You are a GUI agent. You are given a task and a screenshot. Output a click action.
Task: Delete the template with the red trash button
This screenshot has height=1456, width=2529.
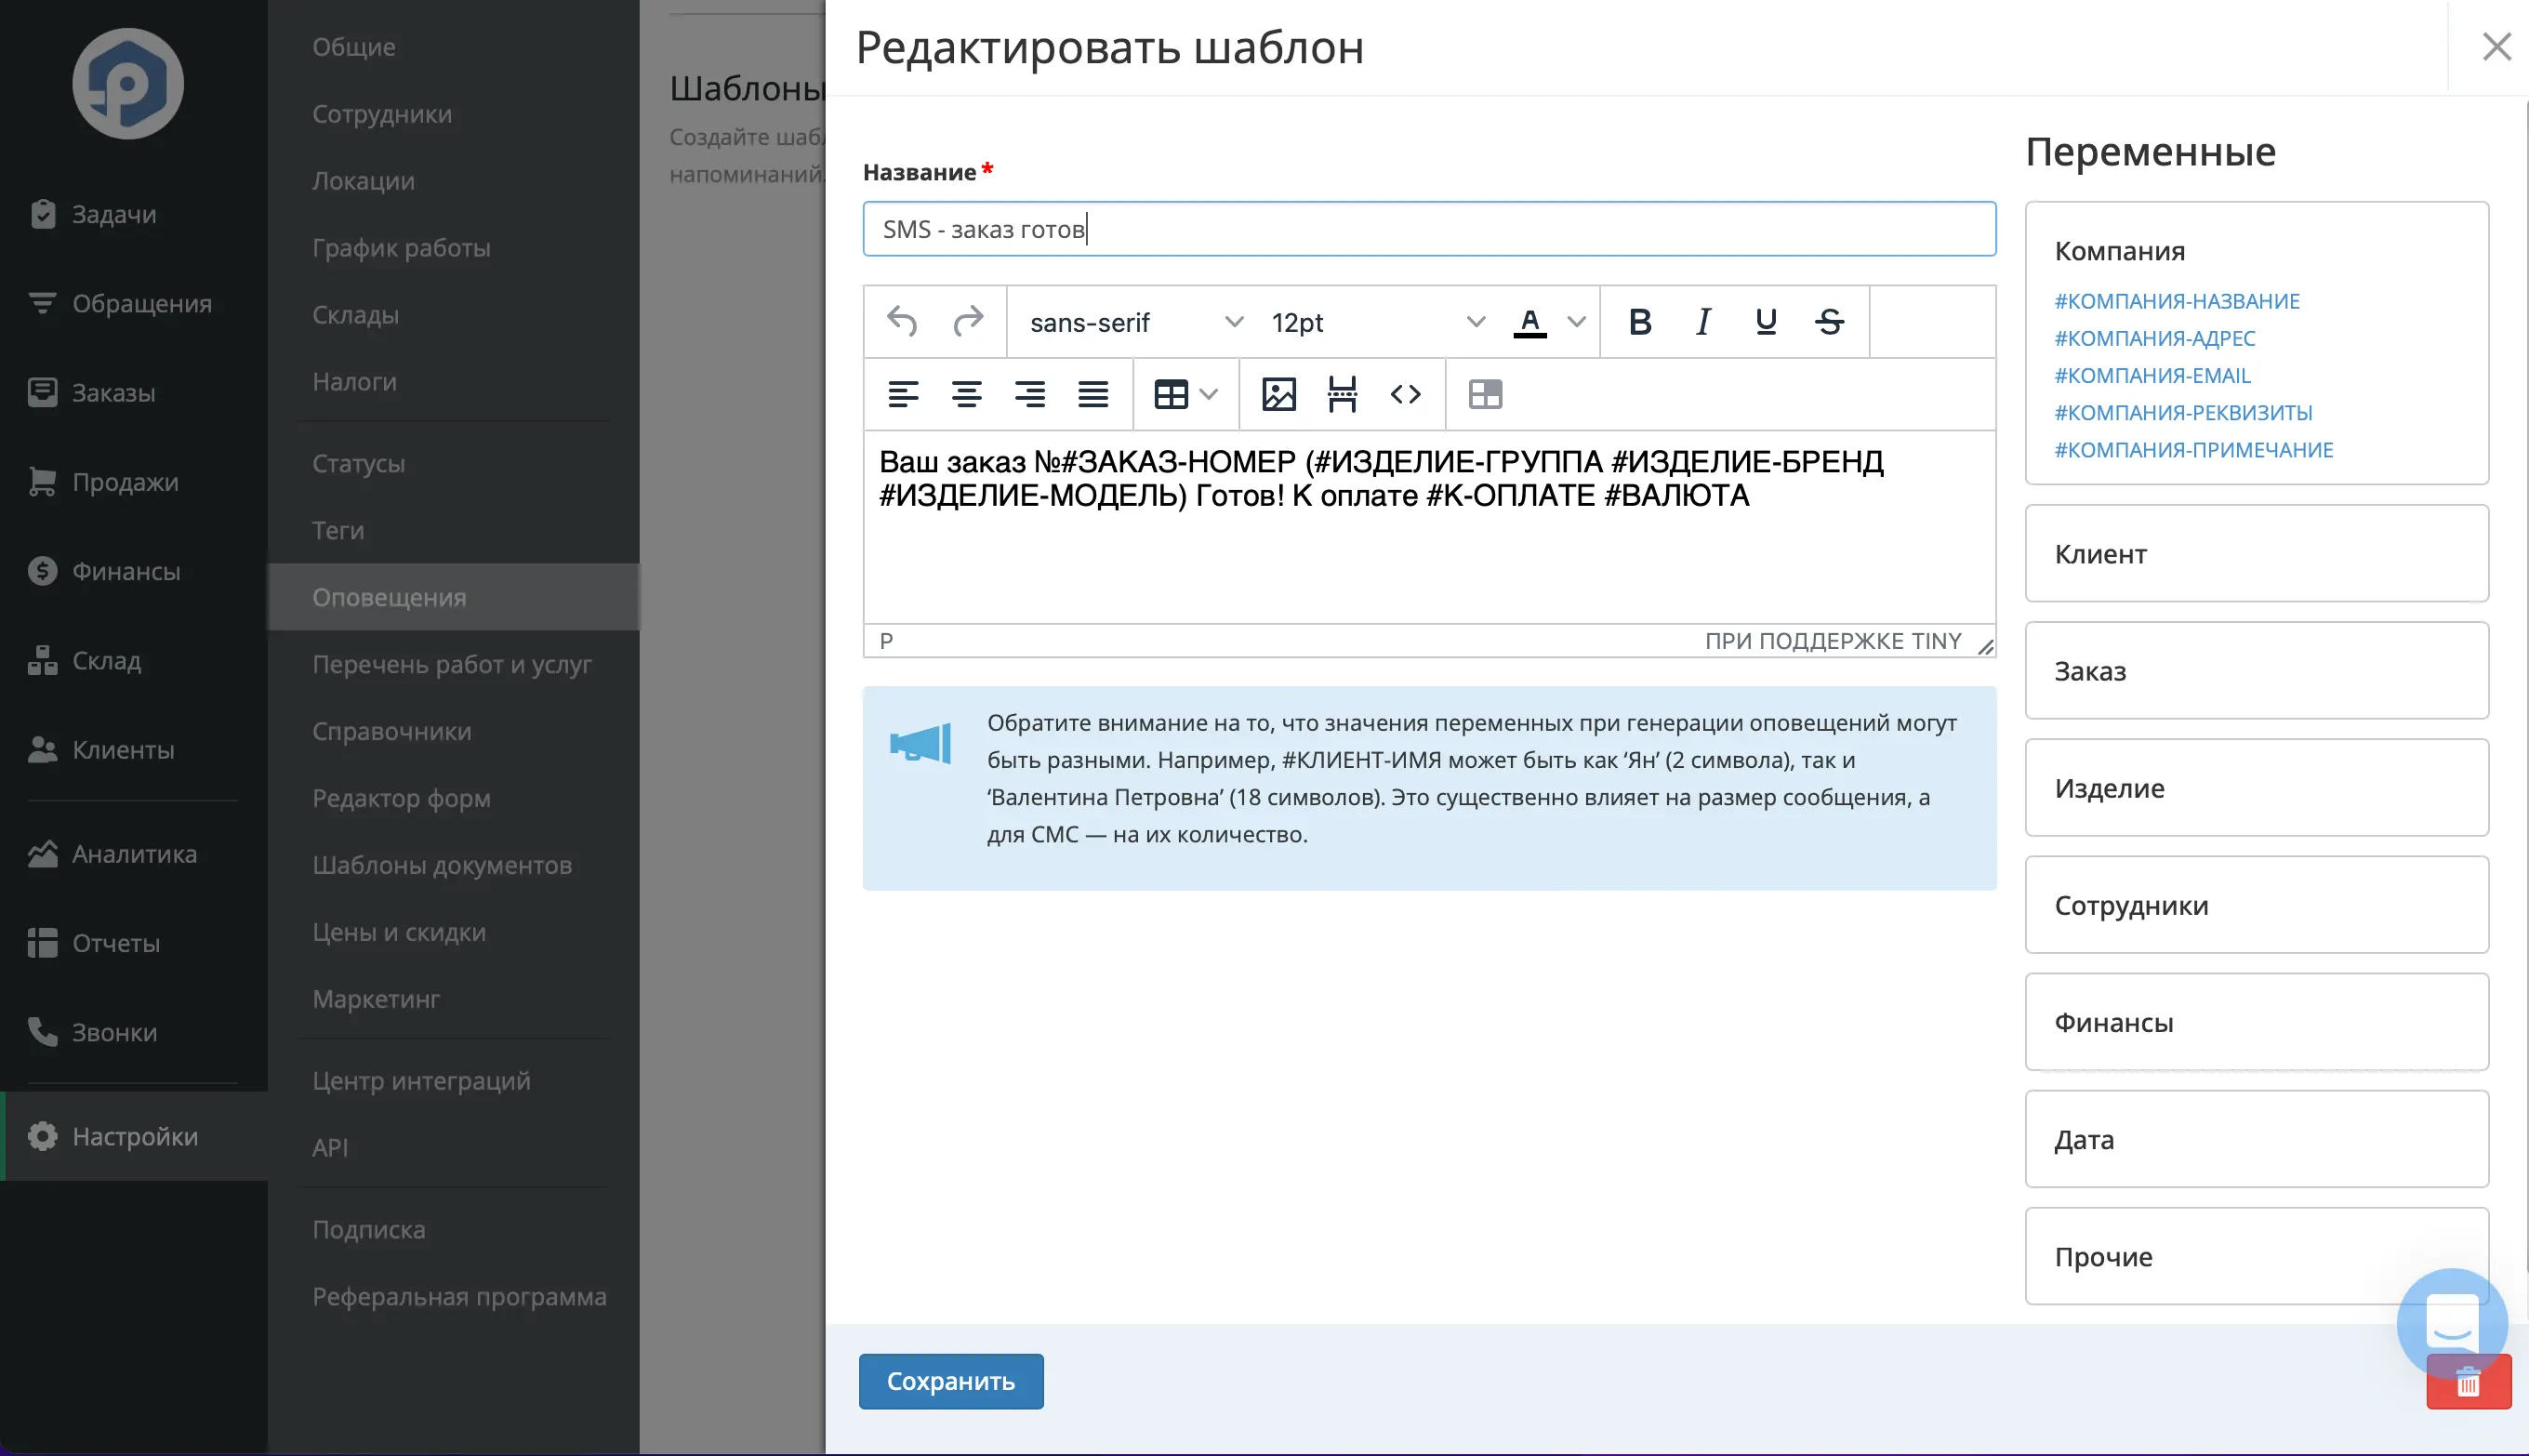click(x=2468, y=1382)
